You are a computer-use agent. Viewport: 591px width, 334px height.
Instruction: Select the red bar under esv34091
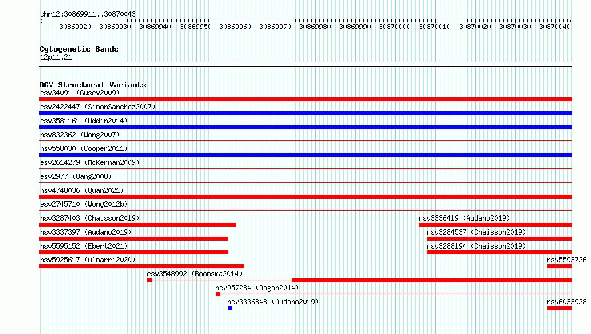305,99
